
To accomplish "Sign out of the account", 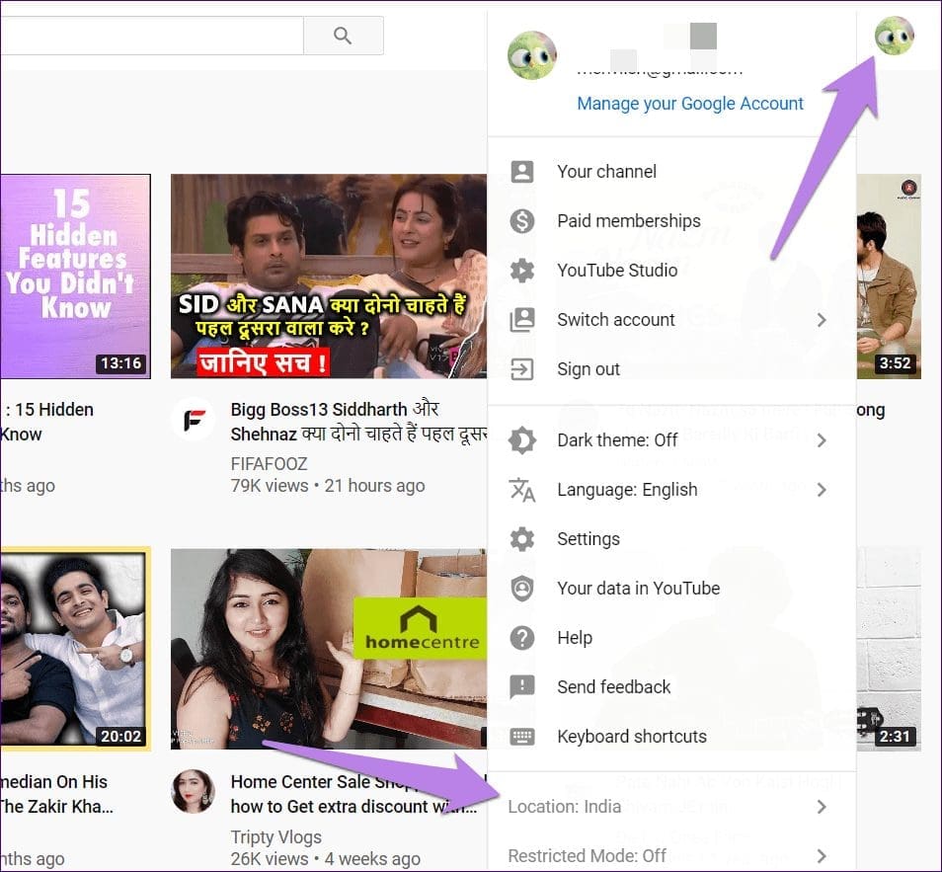I will (x=589, y=368).
